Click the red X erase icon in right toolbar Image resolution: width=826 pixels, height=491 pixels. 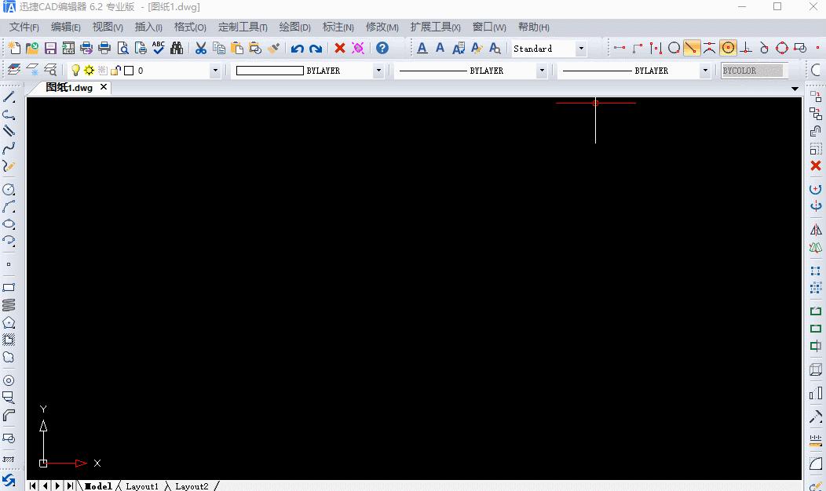tap(816, 165)
